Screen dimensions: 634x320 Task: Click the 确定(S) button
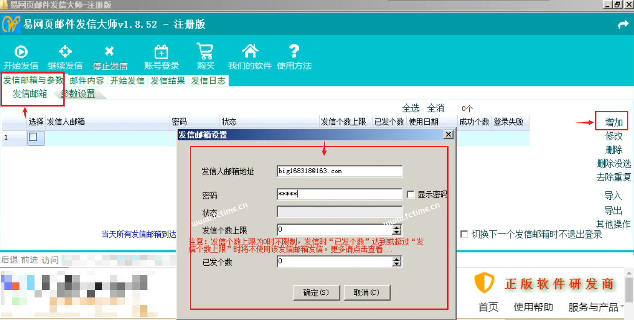pos(316,293)
